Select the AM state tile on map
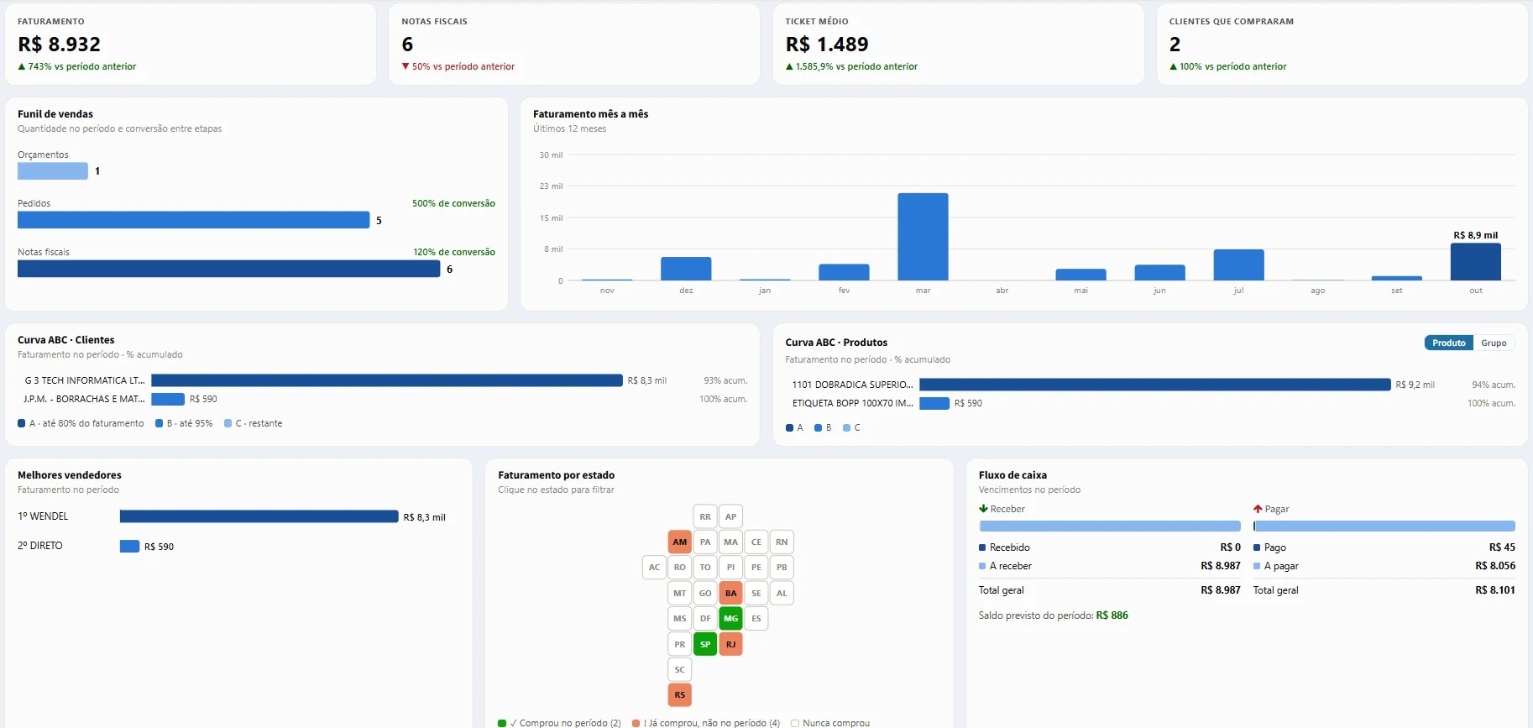 click(680, 542)
